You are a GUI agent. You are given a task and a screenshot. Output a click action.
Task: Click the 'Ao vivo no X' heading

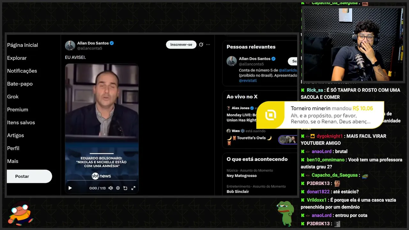[x=242, y=97]
